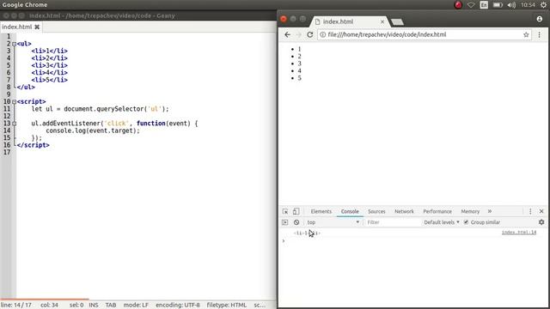Click the addEventListener line in Geany

(114, 124)
